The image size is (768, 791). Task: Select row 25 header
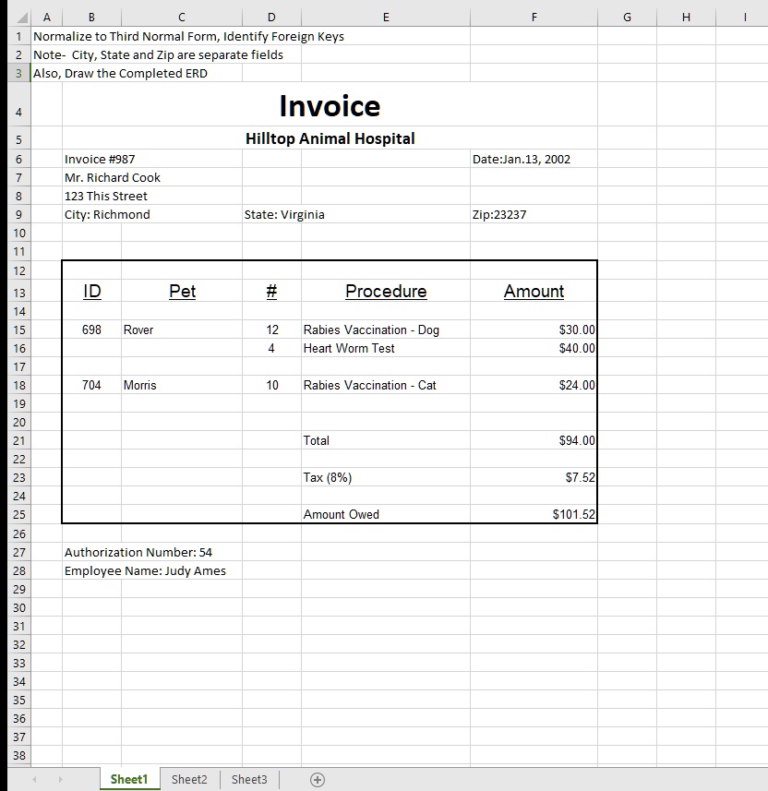pyautogui.click(x=19, y=514)
